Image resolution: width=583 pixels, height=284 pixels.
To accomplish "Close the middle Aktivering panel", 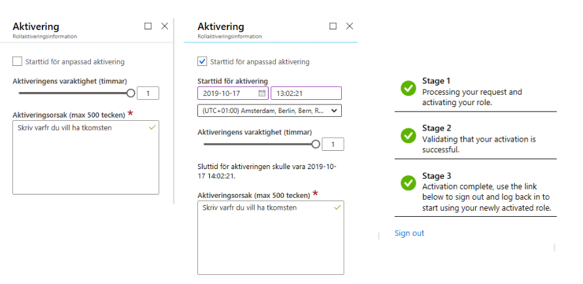I will tap(350, 26).
